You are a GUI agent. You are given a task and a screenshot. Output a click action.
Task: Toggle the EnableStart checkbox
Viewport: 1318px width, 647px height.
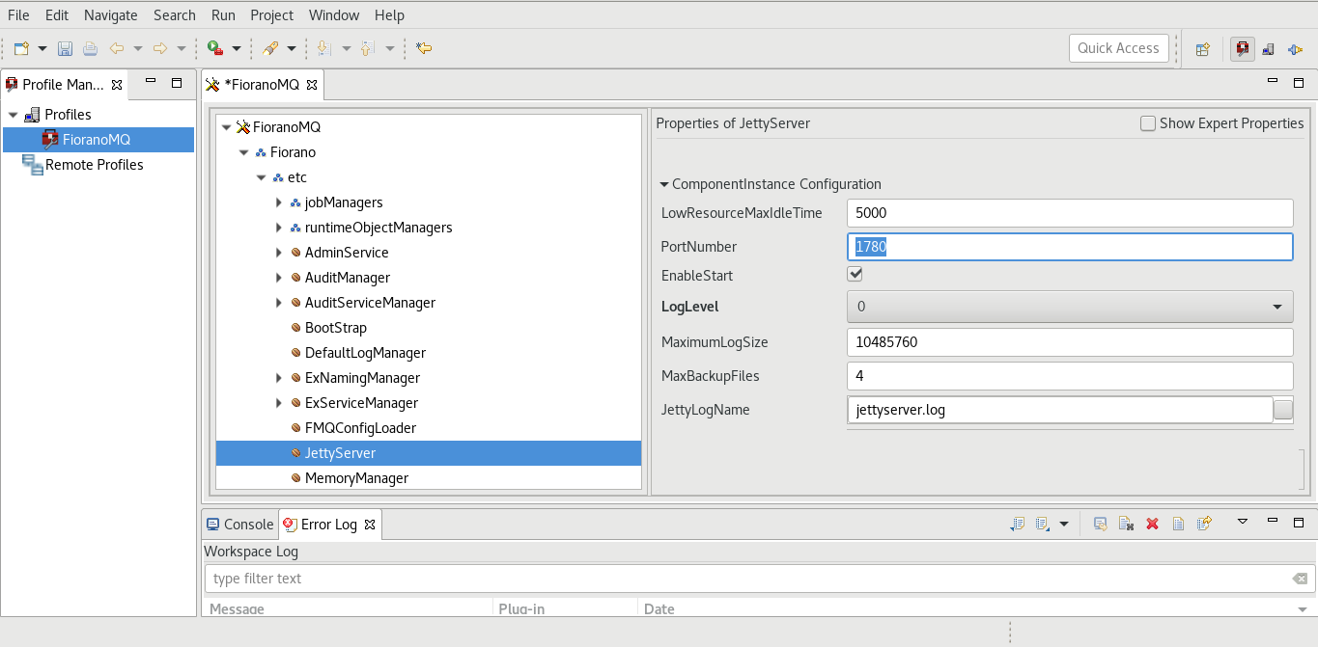click(x=855, y=275)
